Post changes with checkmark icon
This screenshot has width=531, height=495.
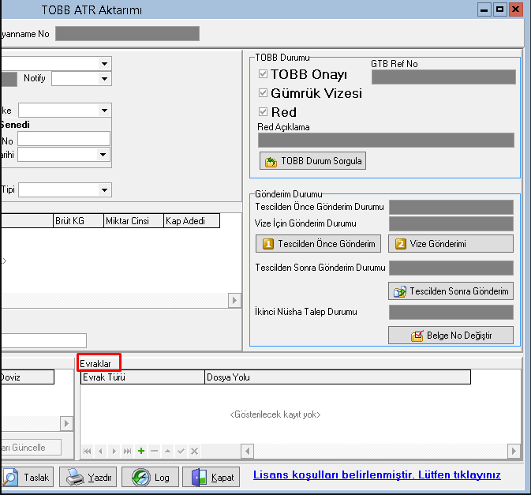tap(181, 452)
